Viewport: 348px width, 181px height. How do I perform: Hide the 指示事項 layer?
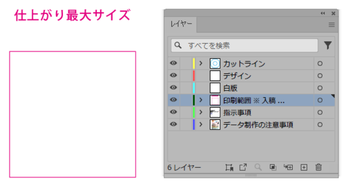pyautogui.click(x=173, y=112)
